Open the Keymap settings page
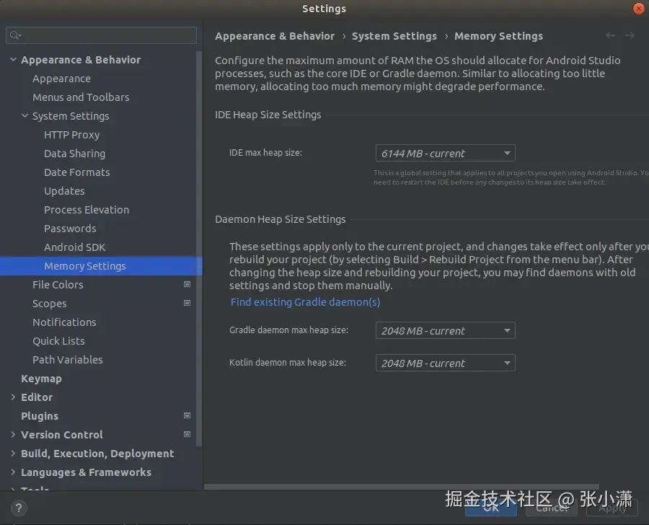649x525 pixels. [41, 379]
